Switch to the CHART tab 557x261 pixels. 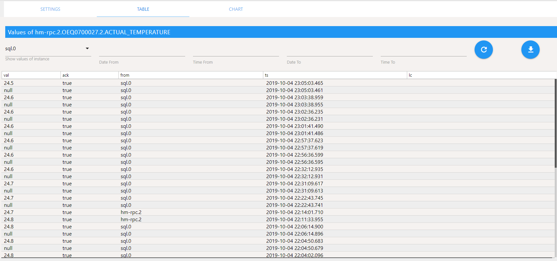[236, 9]
